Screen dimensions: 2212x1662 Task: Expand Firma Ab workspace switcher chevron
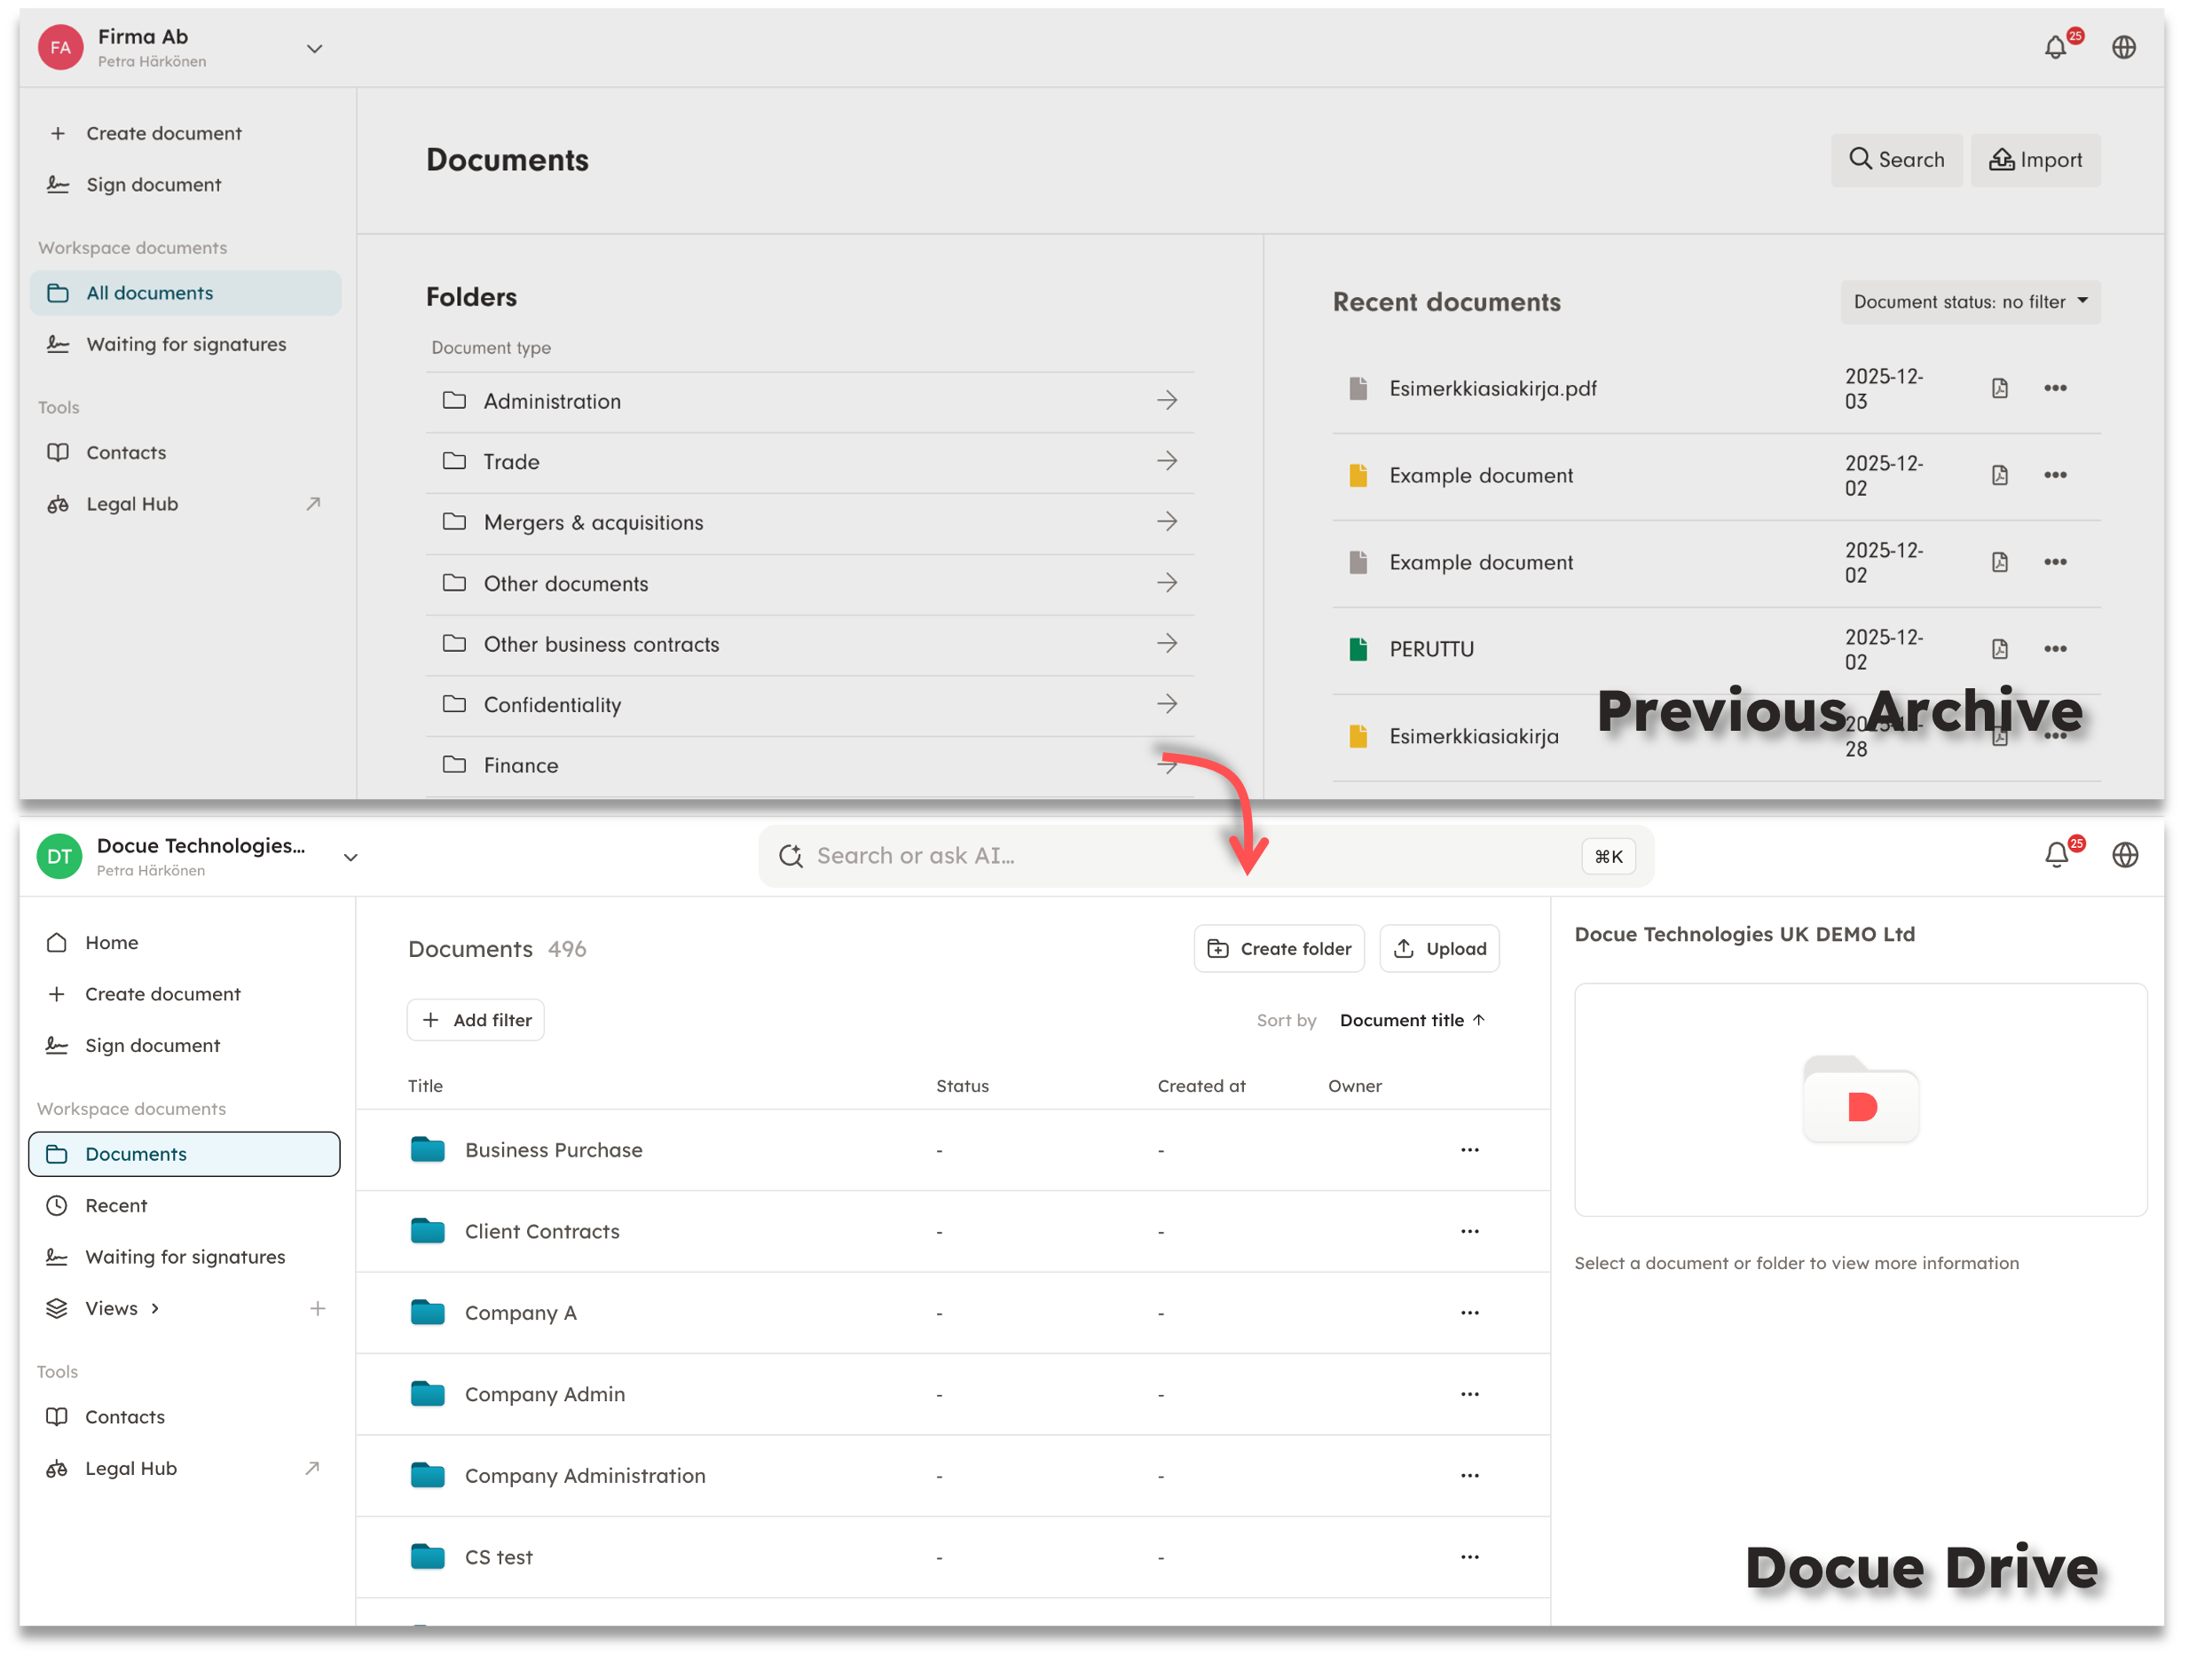click(x=314, y=48)
